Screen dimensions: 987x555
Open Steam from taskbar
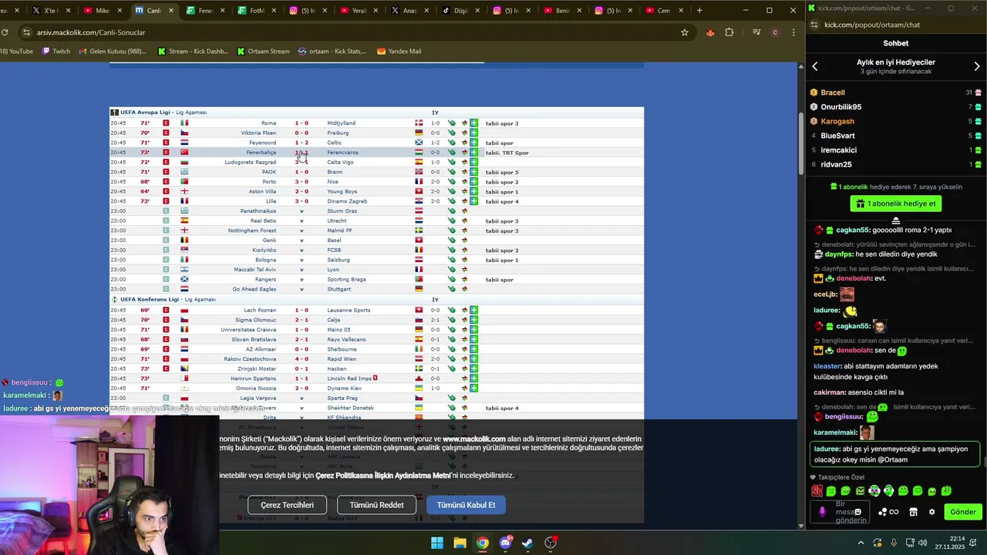tap(527, 543)
